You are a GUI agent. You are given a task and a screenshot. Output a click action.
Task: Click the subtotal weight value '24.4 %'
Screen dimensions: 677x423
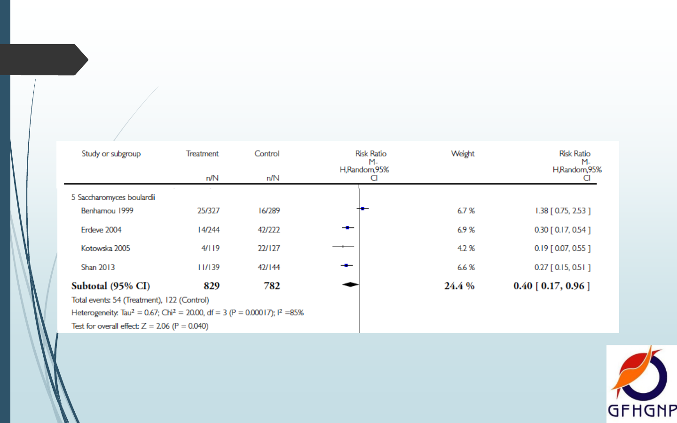(x=459, y=286)
